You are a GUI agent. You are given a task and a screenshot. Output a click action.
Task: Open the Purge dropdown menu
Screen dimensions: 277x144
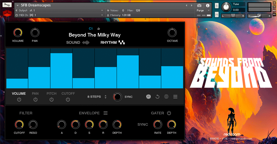pyautogui.click(x=203, y=11)
